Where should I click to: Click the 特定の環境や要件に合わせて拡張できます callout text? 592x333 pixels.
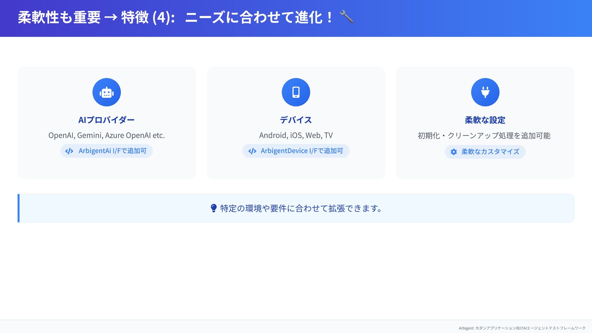(x=301, y=208)
